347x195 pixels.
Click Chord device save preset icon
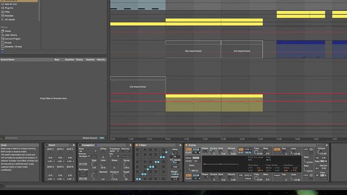[74, 145]
